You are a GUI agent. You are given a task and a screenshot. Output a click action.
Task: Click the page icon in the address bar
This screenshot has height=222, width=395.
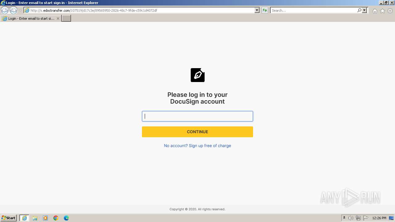pyautogui.click(x=27, y=10)
